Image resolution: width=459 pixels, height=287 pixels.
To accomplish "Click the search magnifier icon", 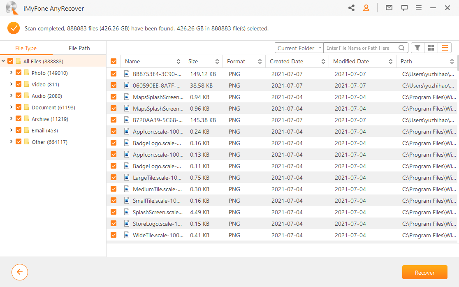I will click(401, 48).
